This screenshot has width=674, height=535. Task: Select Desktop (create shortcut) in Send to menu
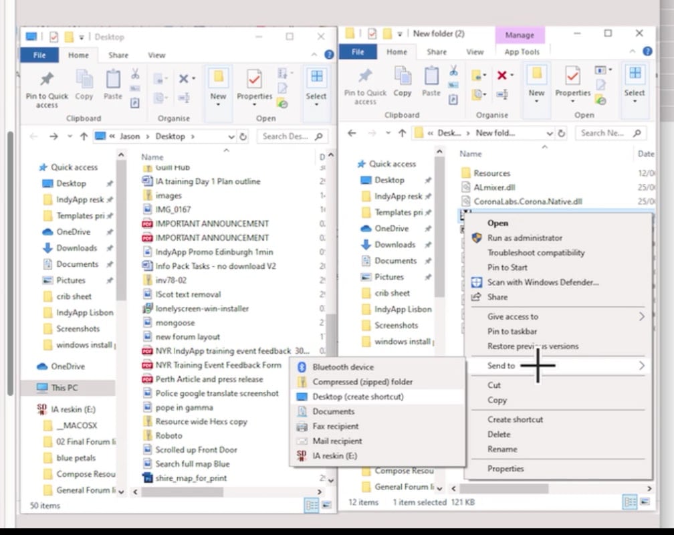tap(378, 397)
